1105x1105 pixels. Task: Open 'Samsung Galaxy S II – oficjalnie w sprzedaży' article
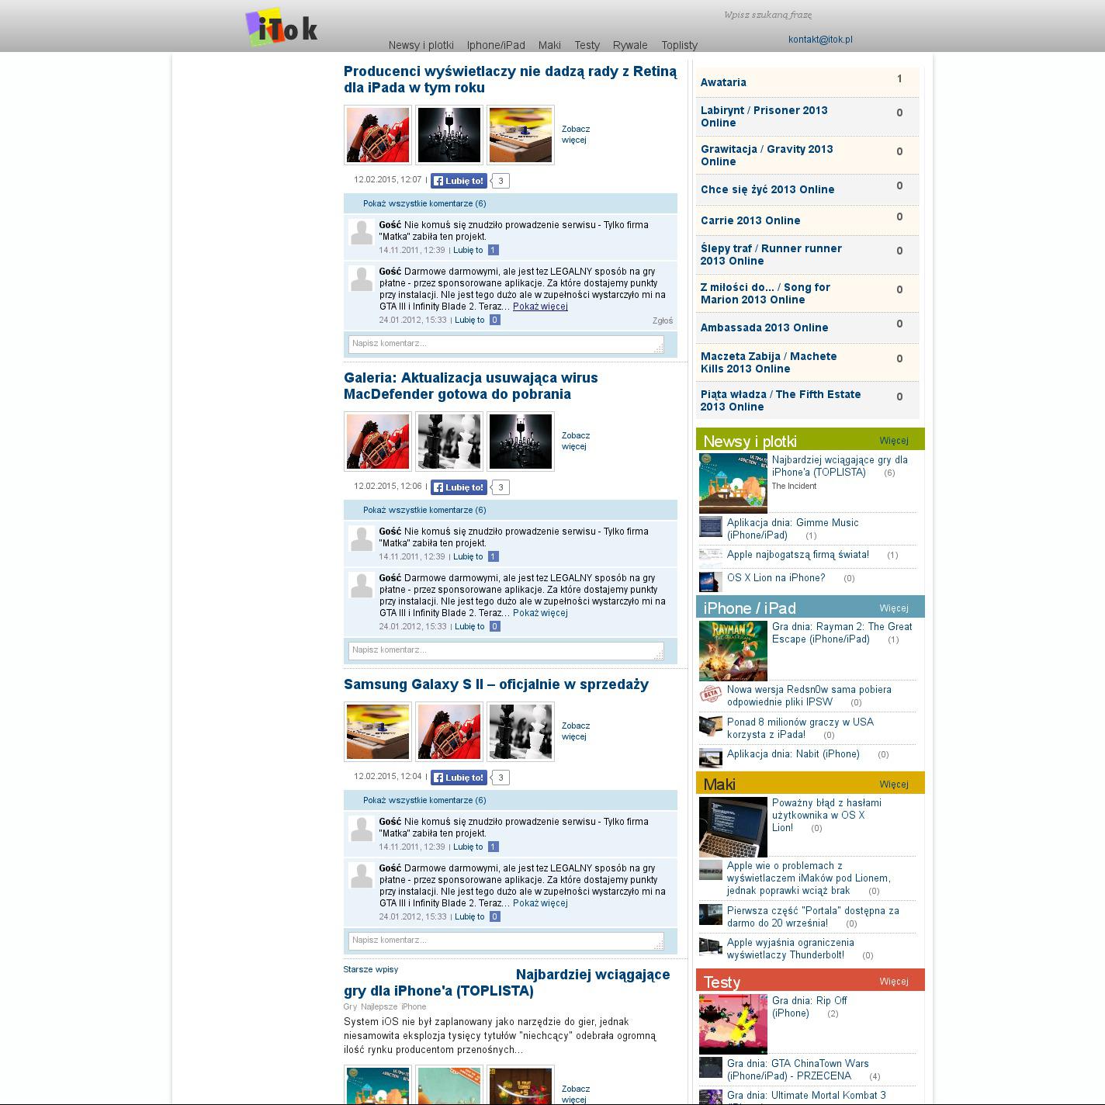pos(496,684)
